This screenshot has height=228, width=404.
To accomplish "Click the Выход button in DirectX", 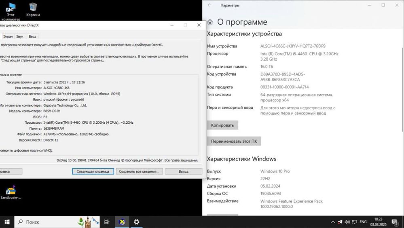I will 184,171.
